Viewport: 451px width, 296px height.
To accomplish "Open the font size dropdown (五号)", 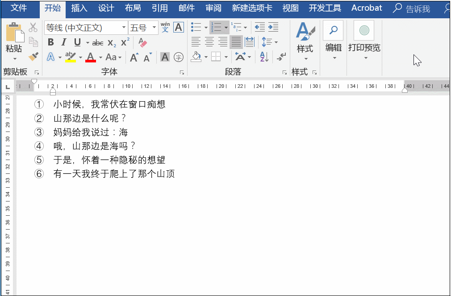I will click(x=155, y=28).
